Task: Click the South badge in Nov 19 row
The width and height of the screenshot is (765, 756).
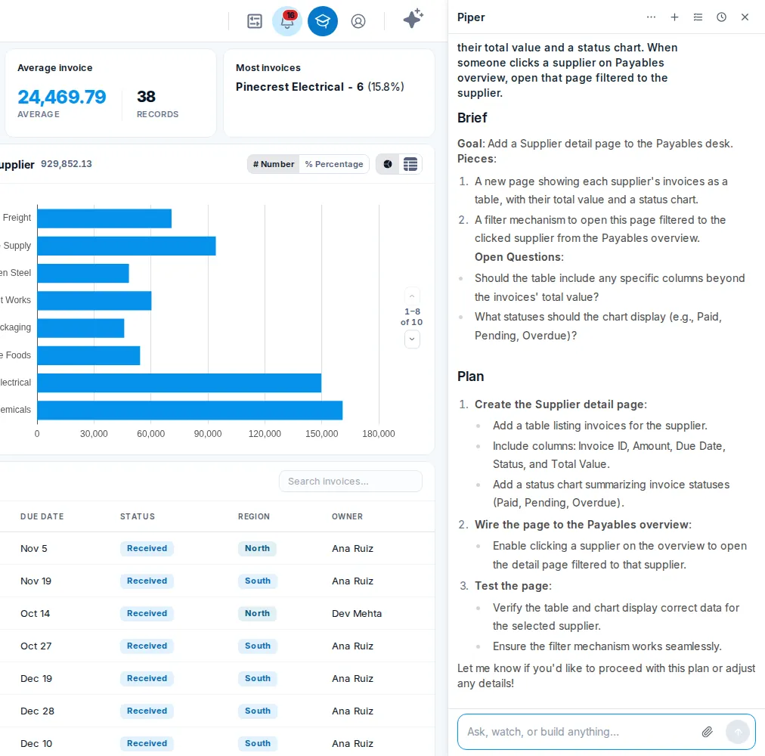Action: (x=258, y=581)
